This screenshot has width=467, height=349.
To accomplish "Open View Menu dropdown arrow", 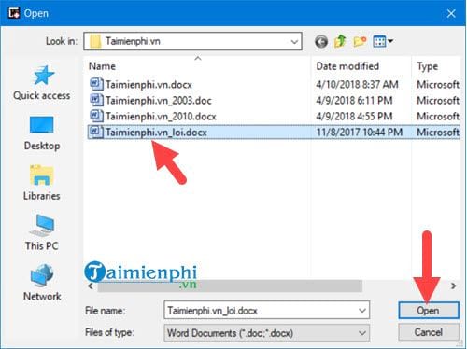I will coord(390,41).
